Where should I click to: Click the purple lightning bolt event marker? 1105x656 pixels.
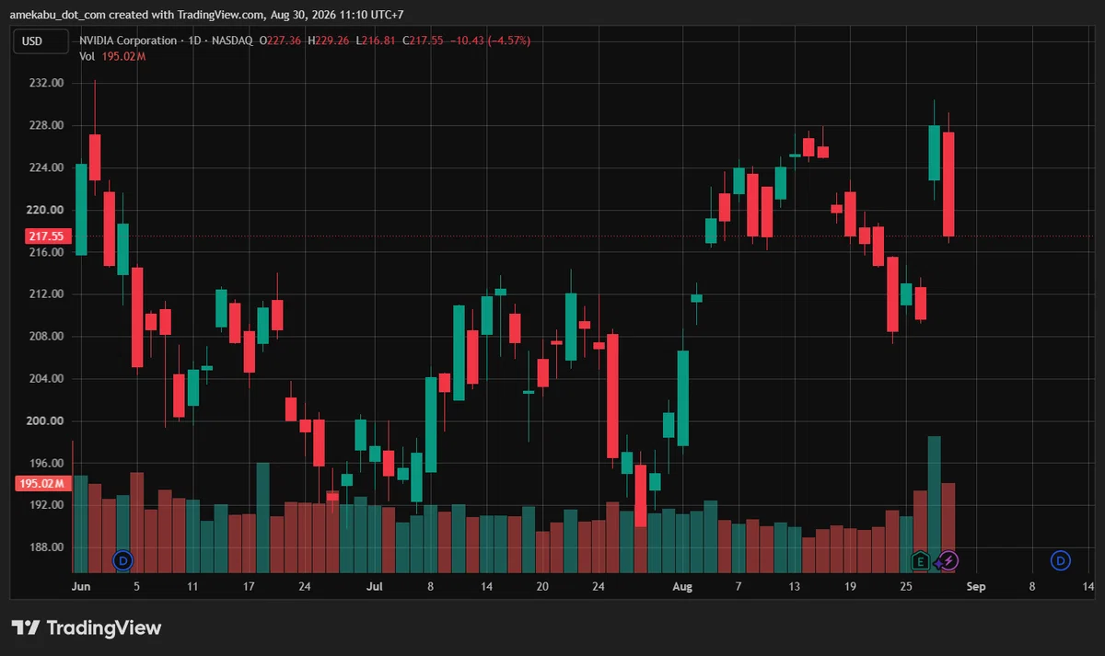tap(948, 560)
